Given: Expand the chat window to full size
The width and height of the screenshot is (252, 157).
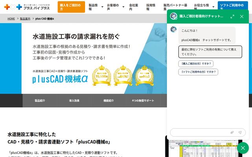Looking at the screenshot, I should 232,16.
